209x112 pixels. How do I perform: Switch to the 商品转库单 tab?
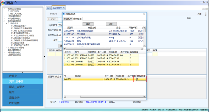57,8
